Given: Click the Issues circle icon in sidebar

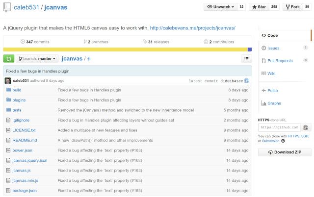Looking at the screenshot, I should tap(264, 48).
